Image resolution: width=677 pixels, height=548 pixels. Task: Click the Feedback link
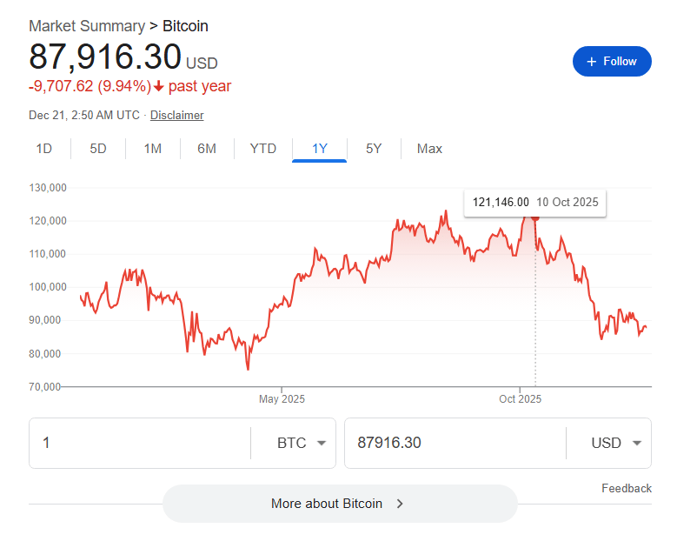(626, 488)
